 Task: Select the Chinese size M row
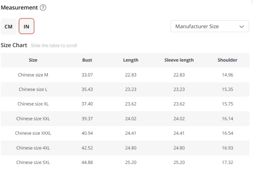(x=33, y=75)
